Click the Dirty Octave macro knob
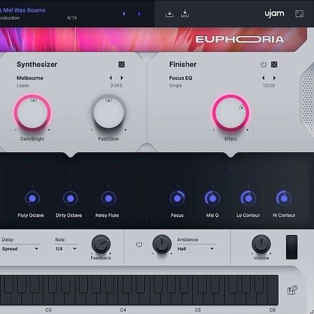This screenshot has height=314, width=314. 70,198
